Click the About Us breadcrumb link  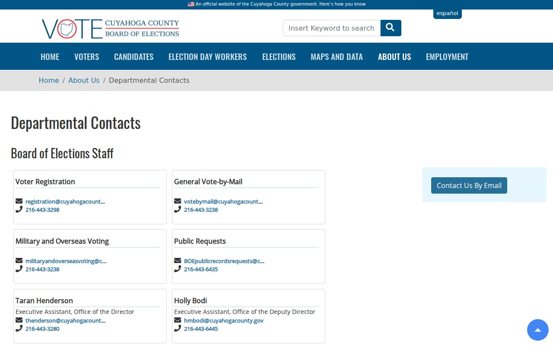[84, 80]
